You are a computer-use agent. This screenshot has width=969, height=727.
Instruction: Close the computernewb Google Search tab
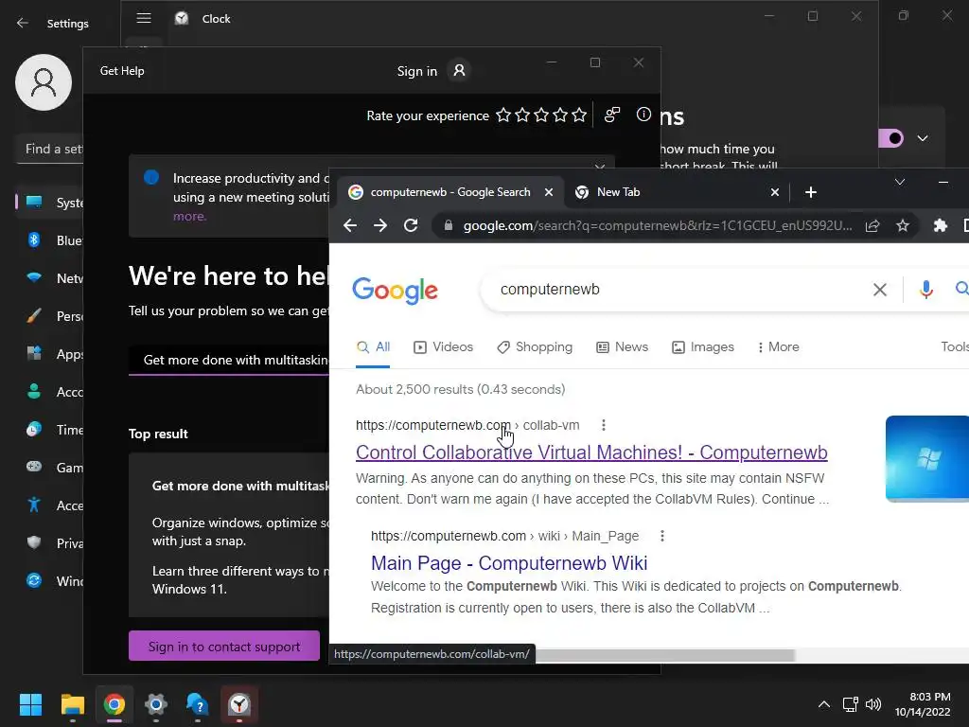549,192
